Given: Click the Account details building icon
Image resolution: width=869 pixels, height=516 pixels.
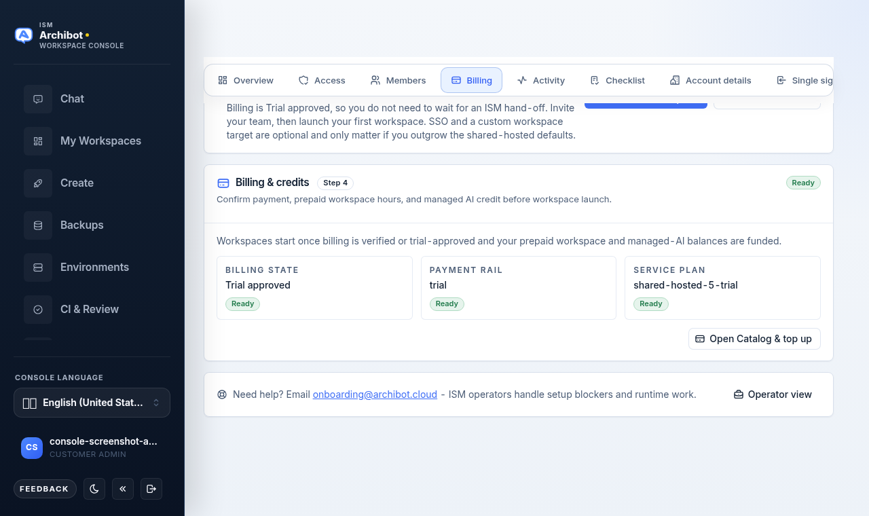Looking at the screenshot, I should pyautogui.click(x=675, y=80).
